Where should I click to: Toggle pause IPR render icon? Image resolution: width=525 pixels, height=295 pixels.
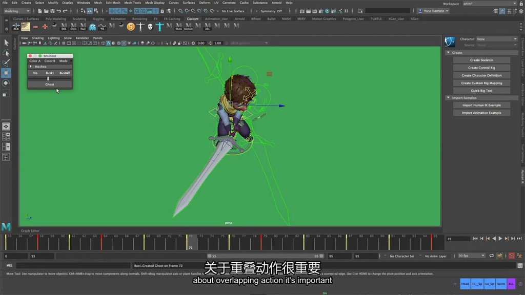pyautogui.click(x=346, y=11)
